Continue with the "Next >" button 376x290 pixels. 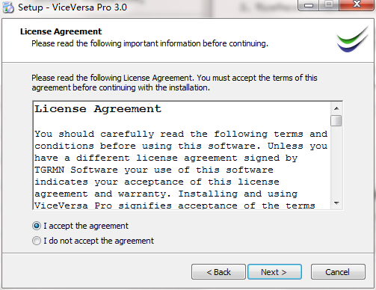tap(274, 272)
